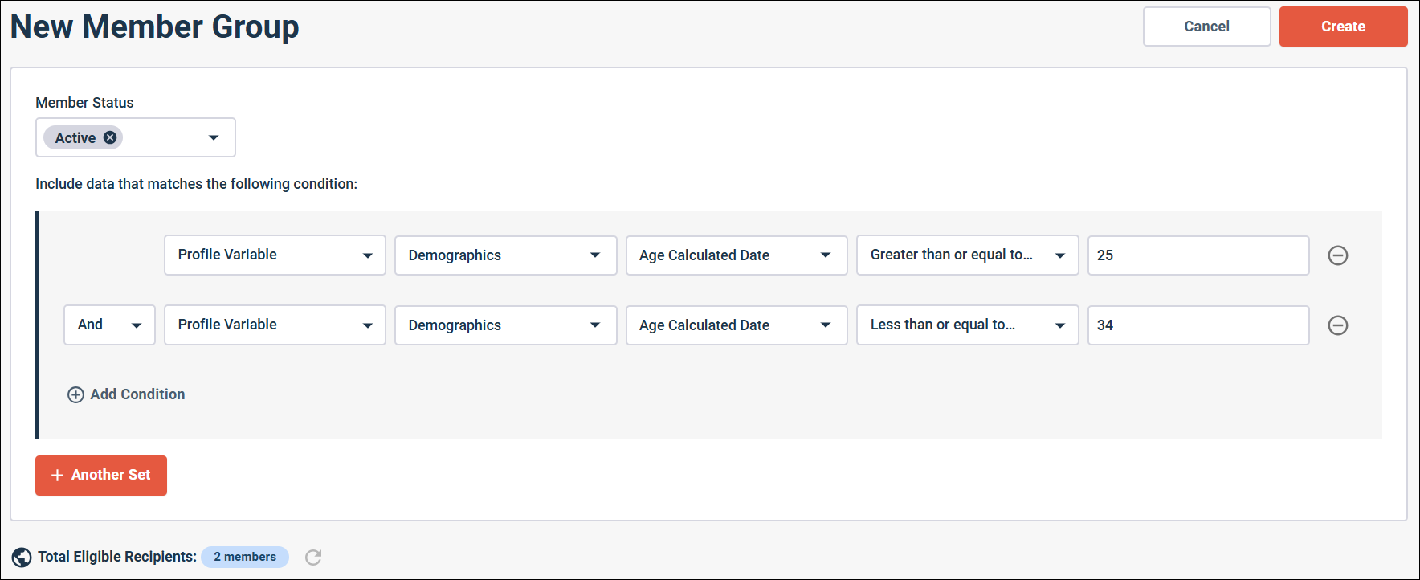The width and height of the screenshot is (1420, 580).
Task: Click the globe icon beside Total Eligible Recipients
Action: (22, 558)
